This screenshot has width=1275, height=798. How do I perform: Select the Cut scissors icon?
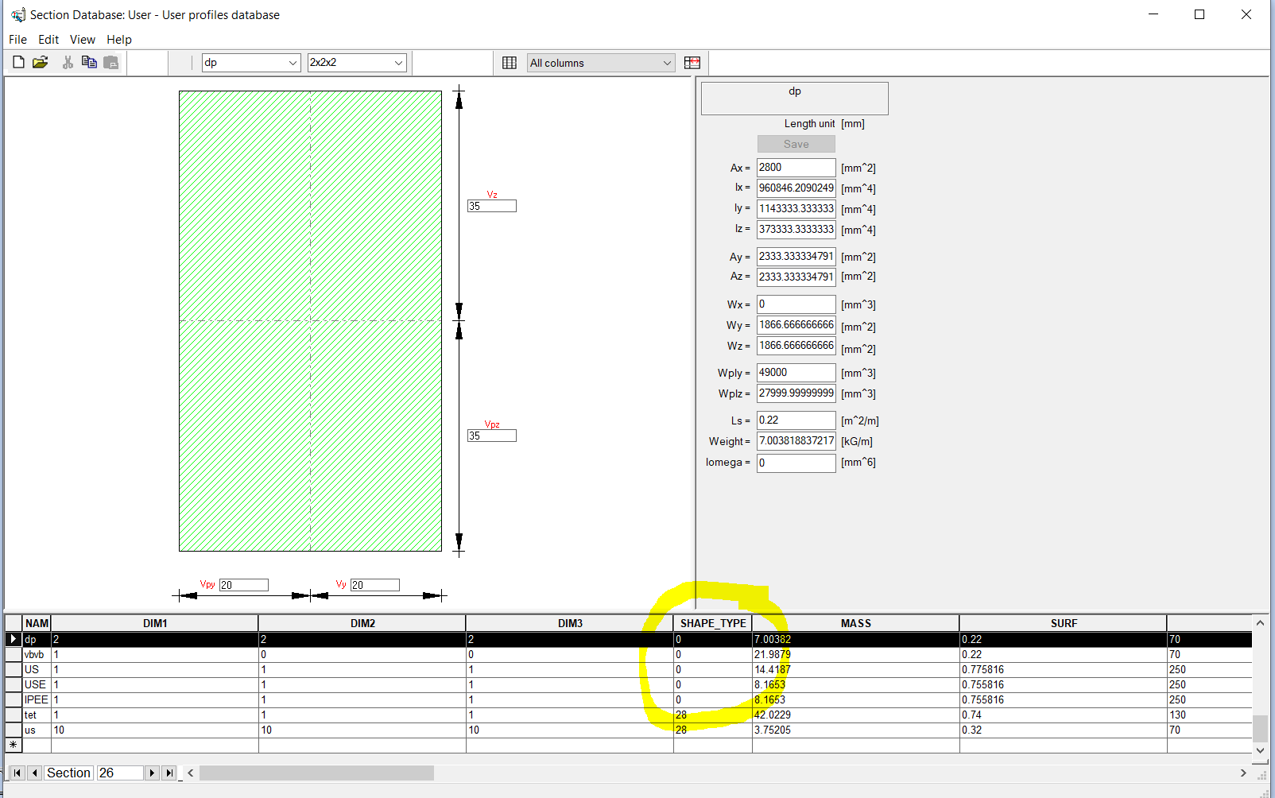pos(68,62)
